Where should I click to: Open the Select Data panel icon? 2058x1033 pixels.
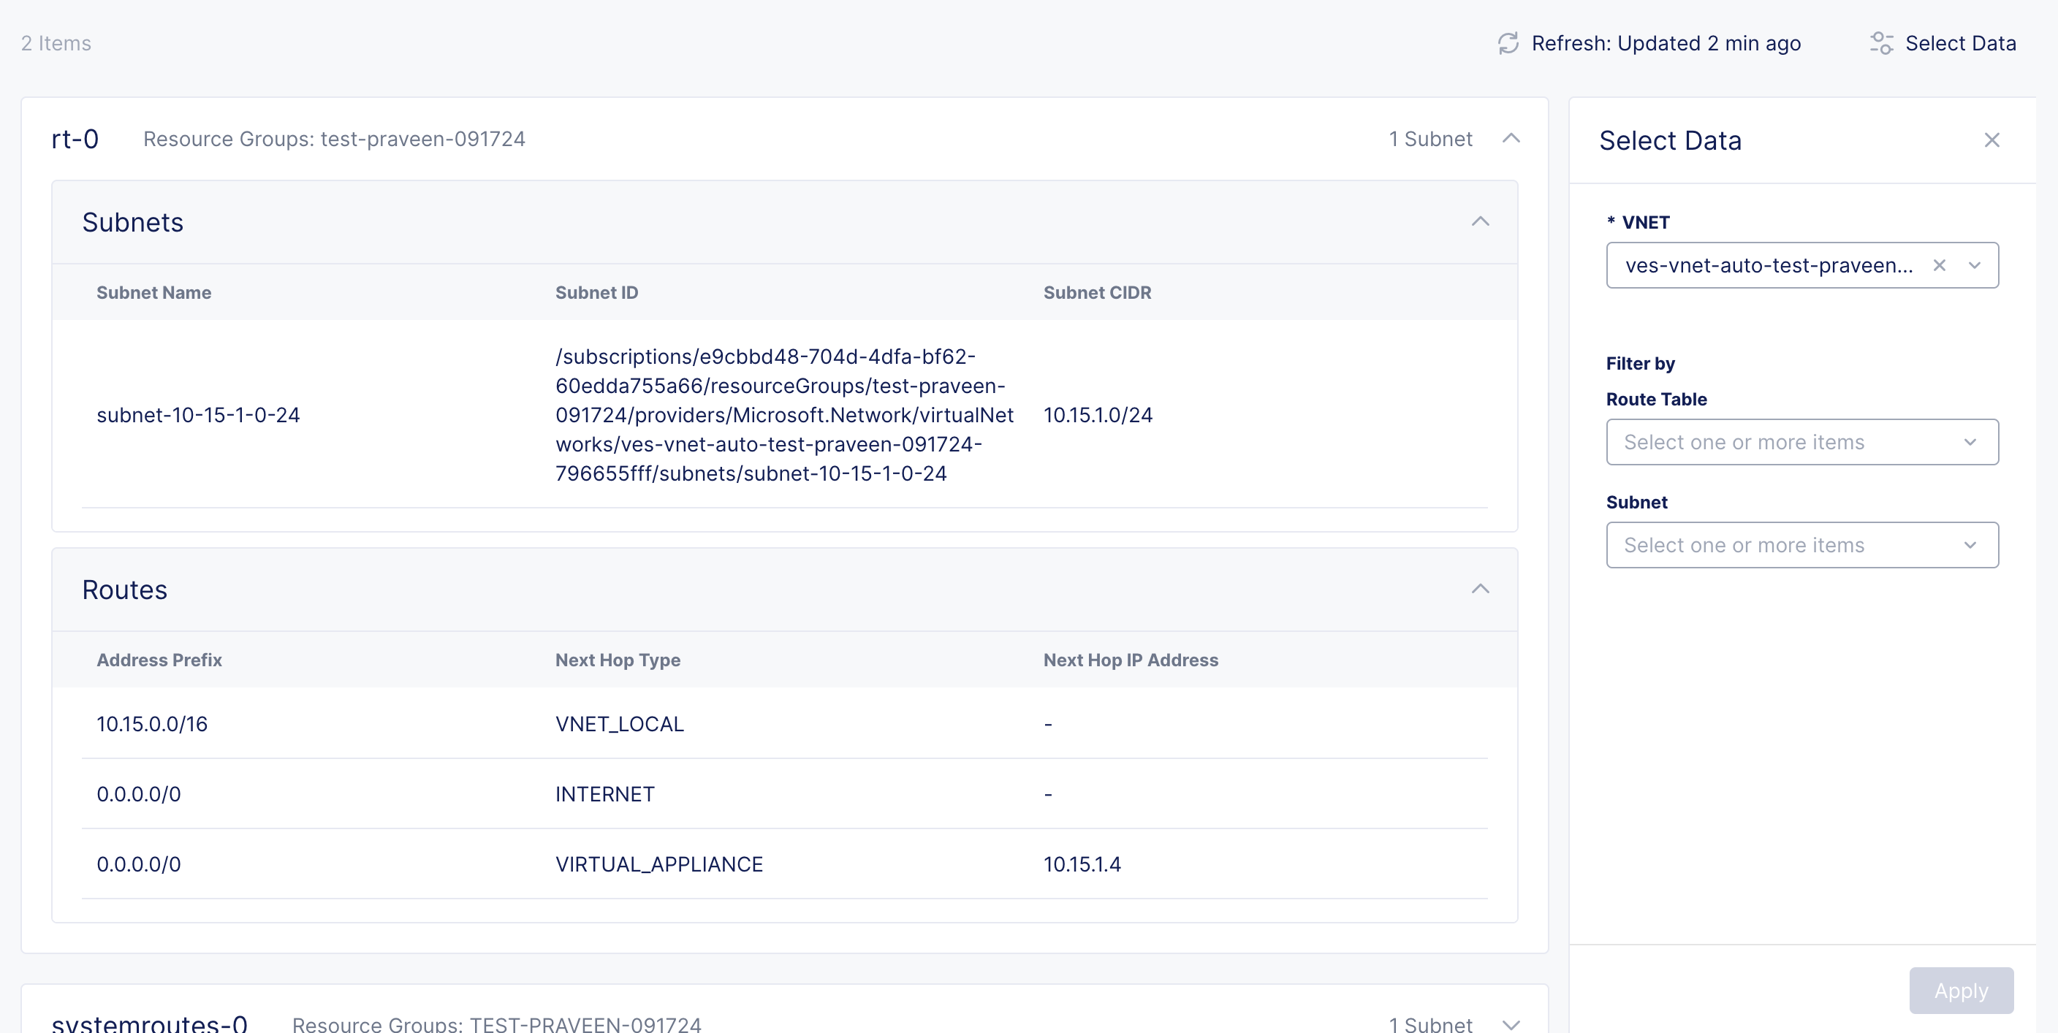coord(1881,43)
